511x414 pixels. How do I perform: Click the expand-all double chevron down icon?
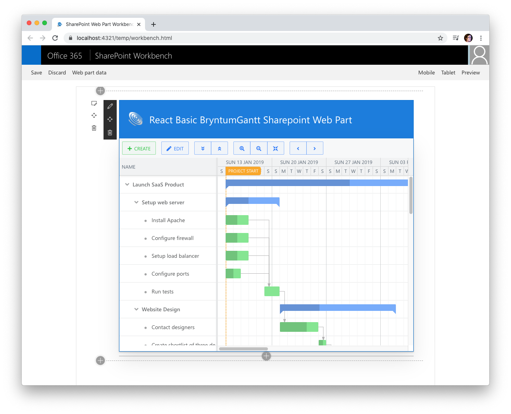pyautogui.click(x=203, y=148)
